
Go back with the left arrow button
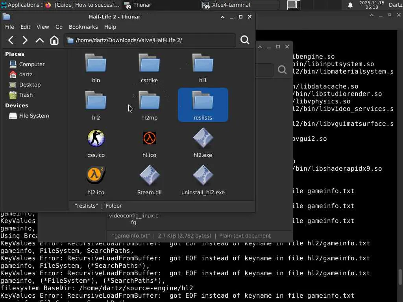pyautogui.click(x=11, y=40)
